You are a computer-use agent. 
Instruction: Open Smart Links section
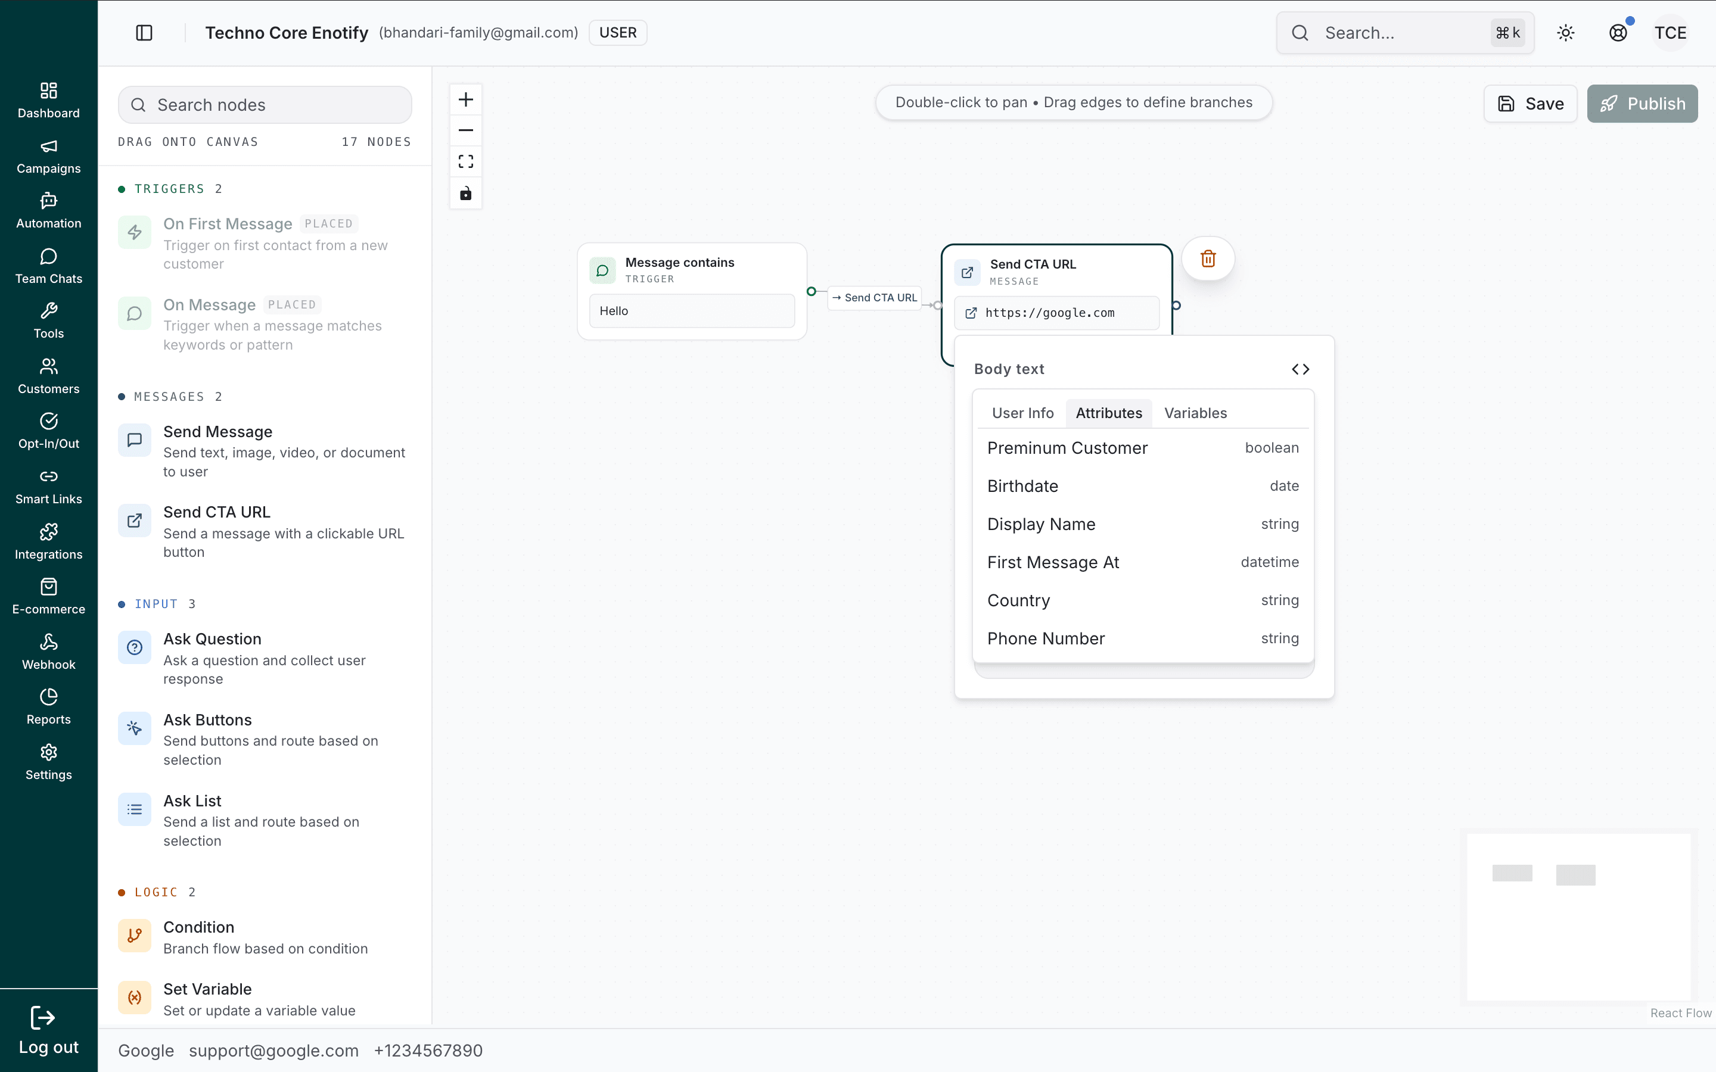48,487
